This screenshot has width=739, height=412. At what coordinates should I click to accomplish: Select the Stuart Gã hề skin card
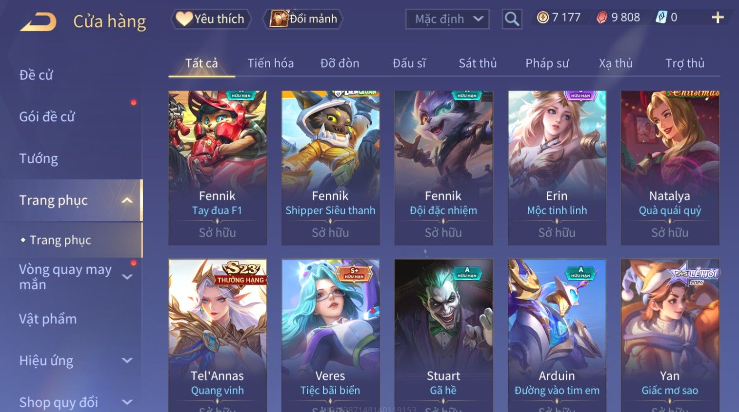click(443, 336)
